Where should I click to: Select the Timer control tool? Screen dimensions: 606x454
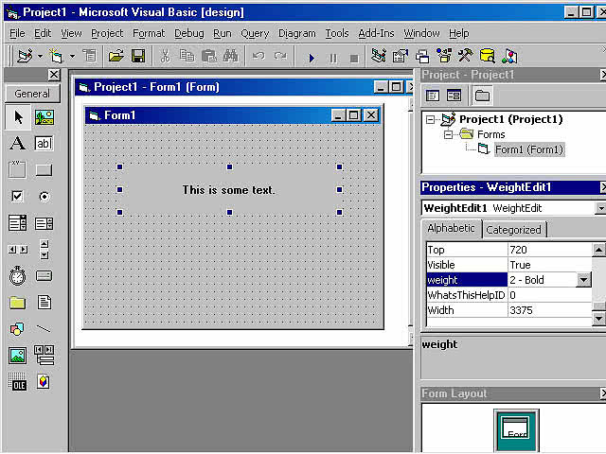tap(18, 276)
